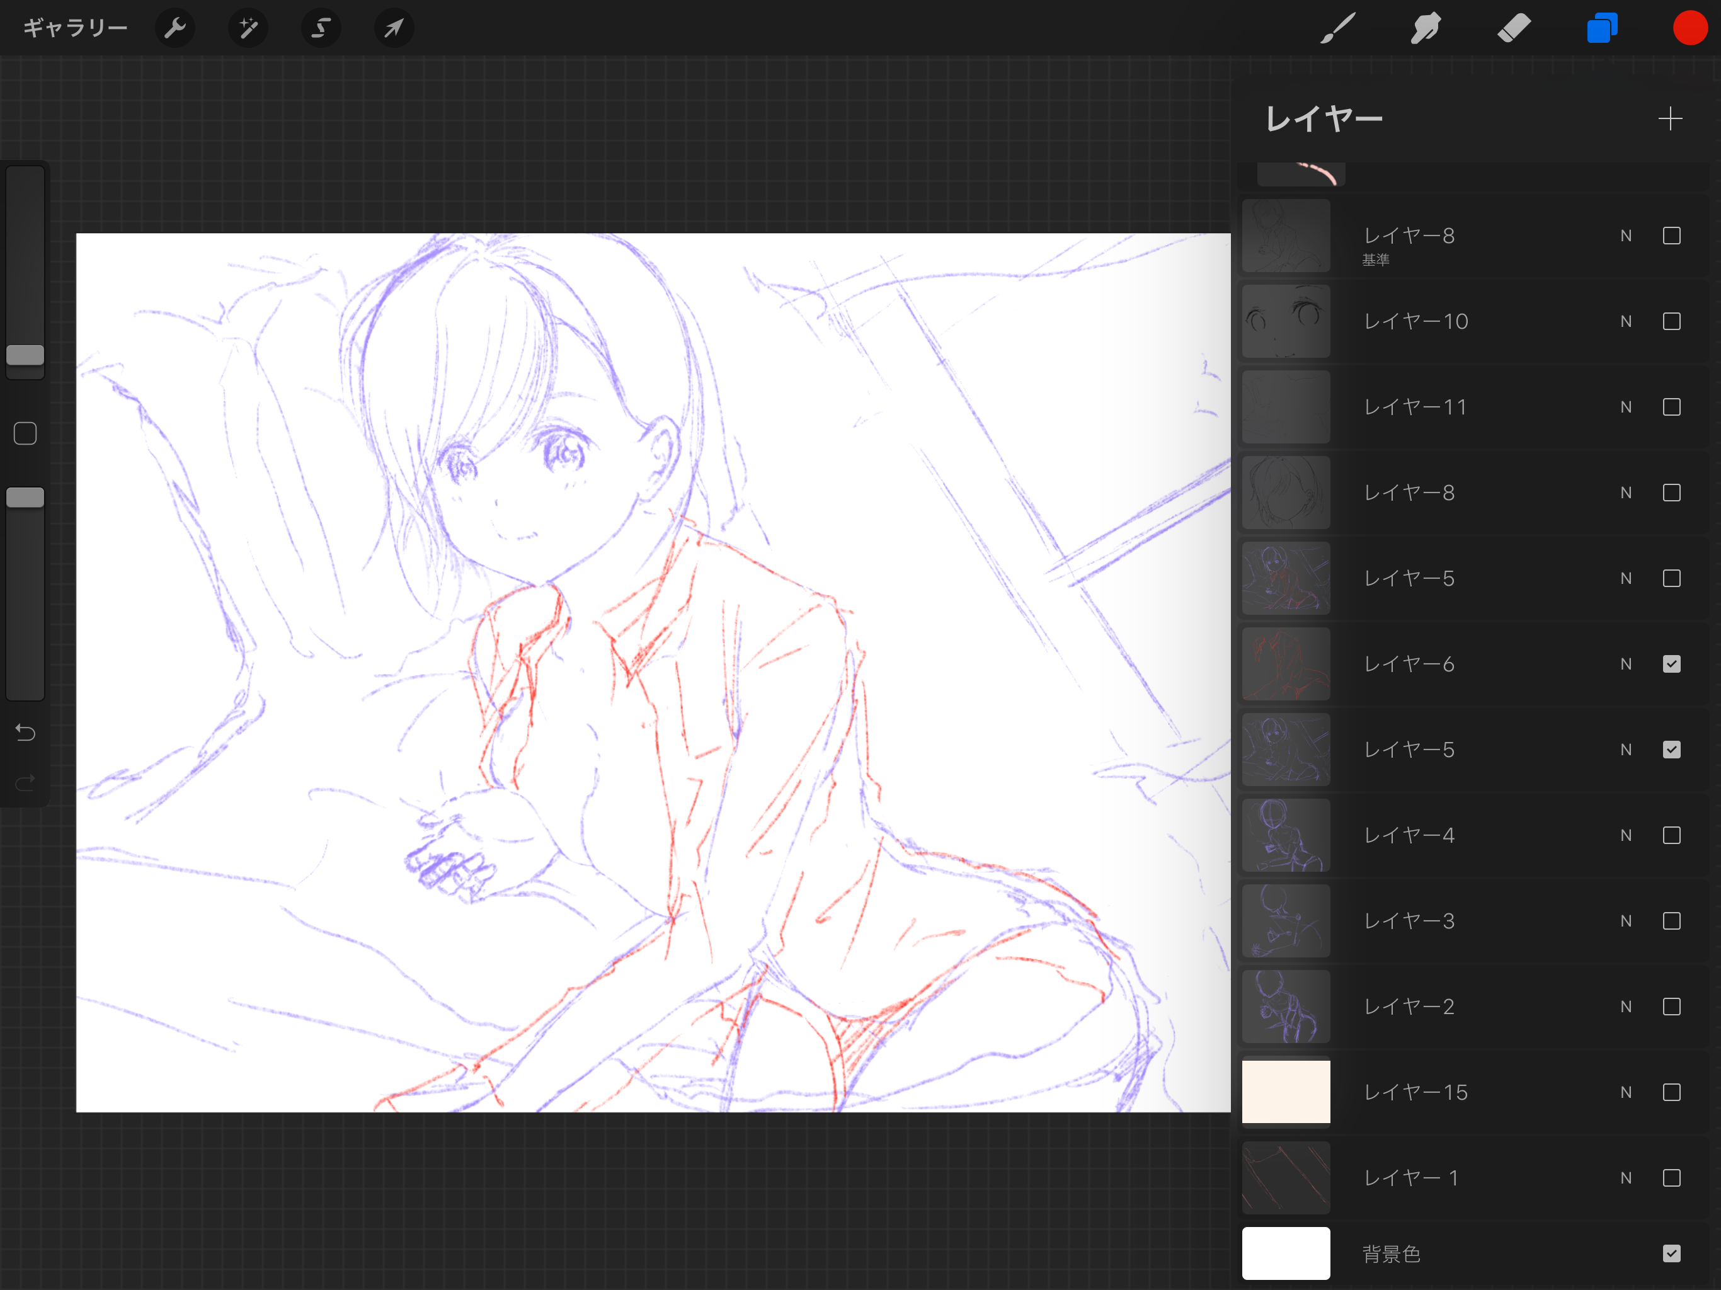Open the red active color picker

1690,29
